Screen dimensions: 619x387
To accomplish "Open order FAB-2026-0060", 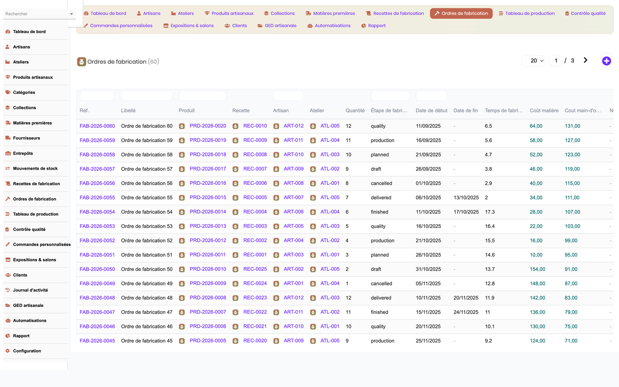I will tap(97, 126).
